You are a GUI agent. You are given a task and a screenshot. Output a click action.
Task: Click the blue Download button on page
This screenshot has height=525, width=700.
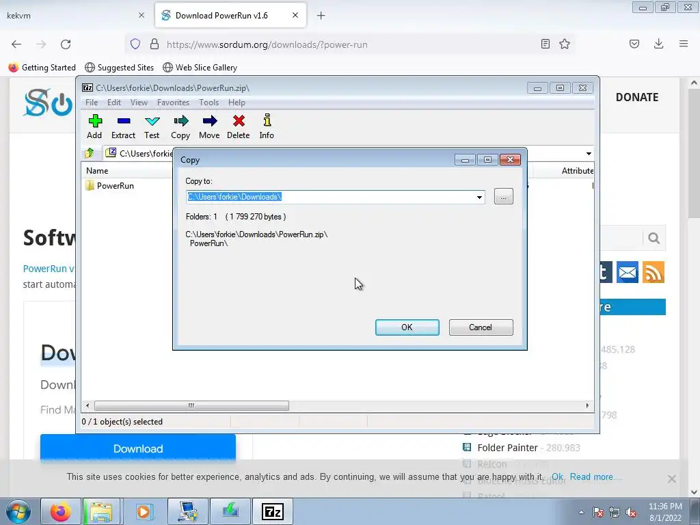(x=138, y=448)
